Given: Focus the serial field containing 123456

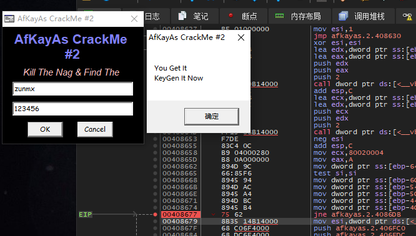Looking at the screenshot, I should [x=72, y=109].
